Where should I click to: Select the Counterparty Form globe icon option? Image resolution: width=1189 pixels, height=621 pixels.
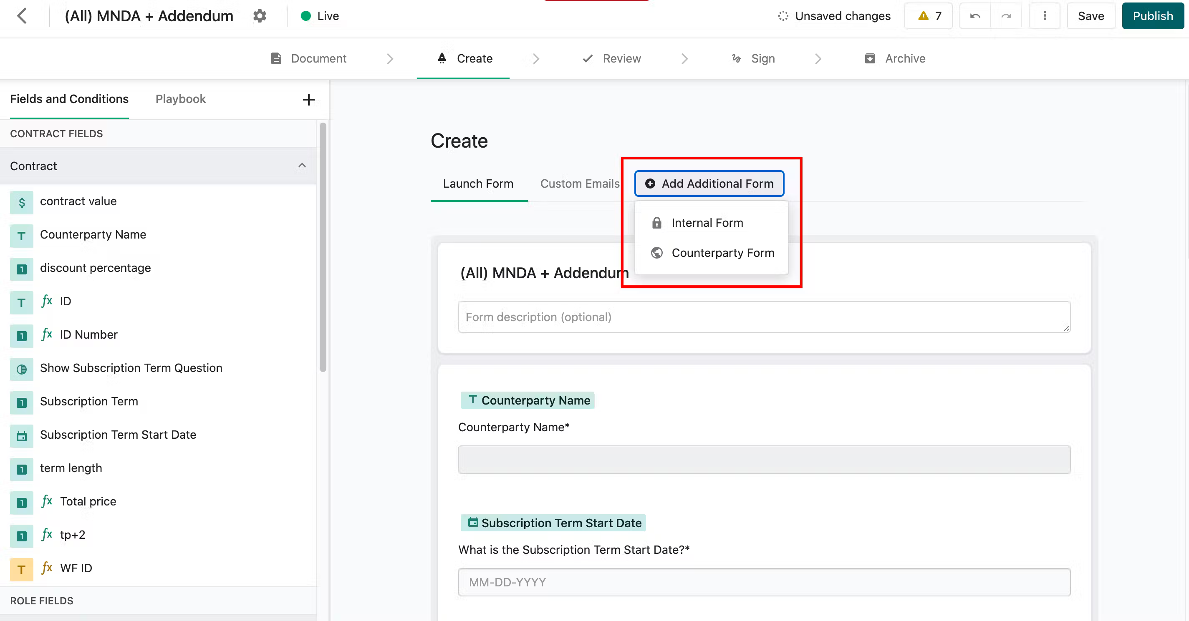point(657,253)
